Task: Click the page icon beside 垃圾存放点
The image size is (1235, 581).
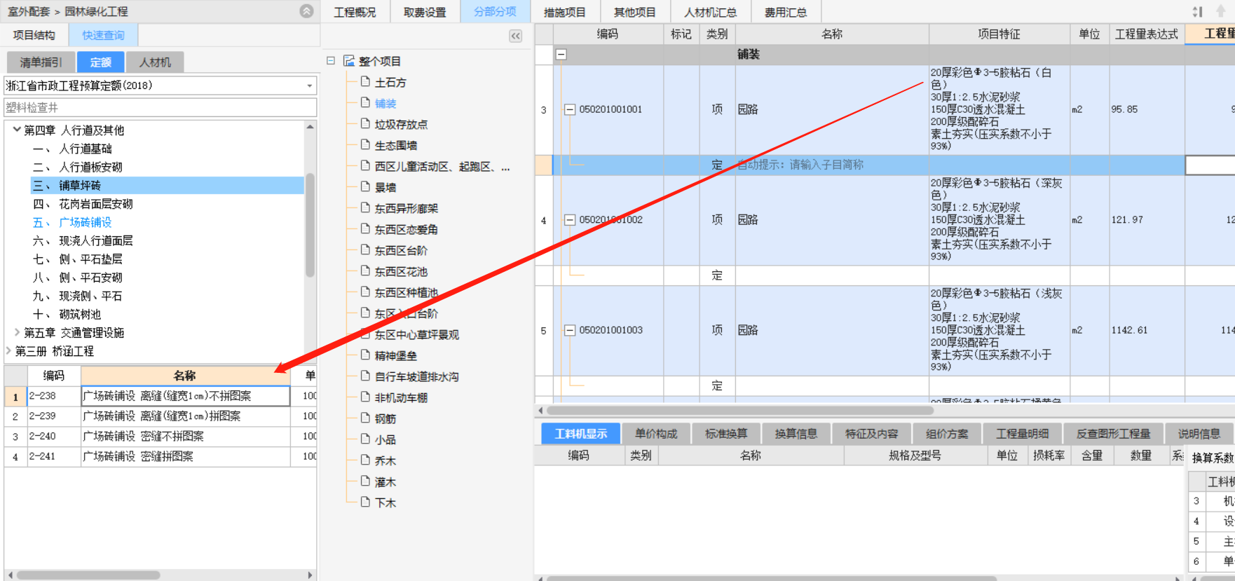Action: [365, 123]
